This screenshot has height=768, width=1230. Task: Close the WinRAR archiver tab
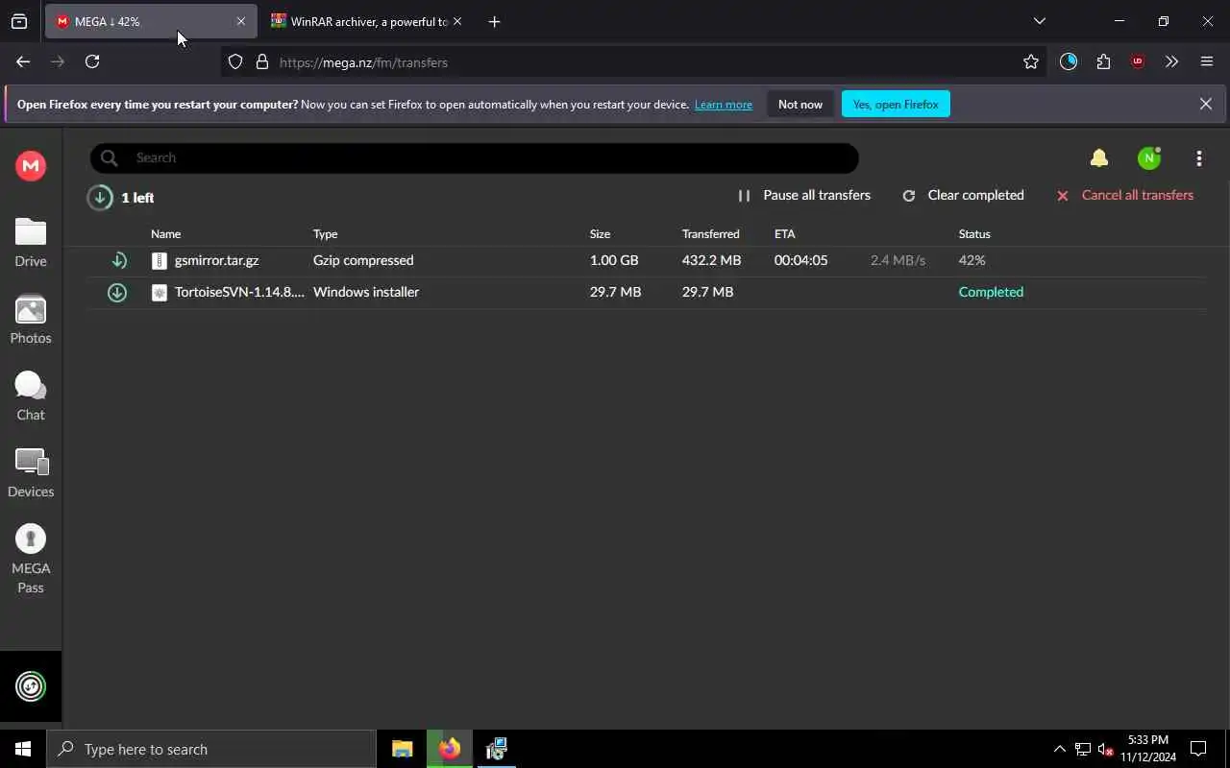pos(456,21)
